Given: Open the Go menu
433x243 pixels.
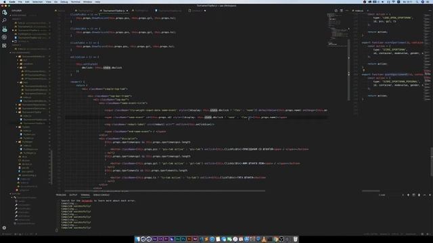Looking at the screenshot, I should pyautogui.click(x=55, y=1).
